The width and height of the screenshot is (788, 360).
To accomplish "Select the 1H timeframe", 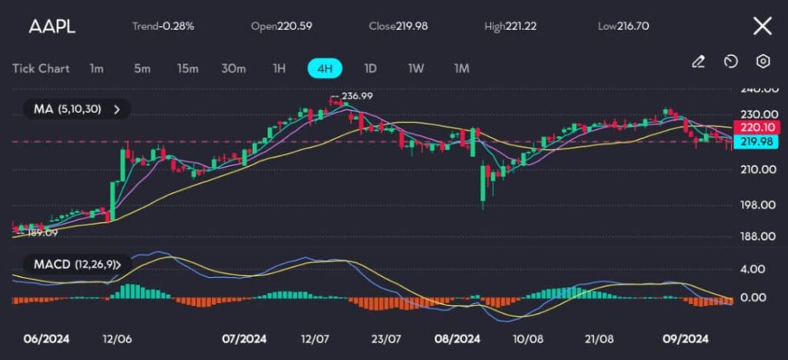I will click(279, 68).
